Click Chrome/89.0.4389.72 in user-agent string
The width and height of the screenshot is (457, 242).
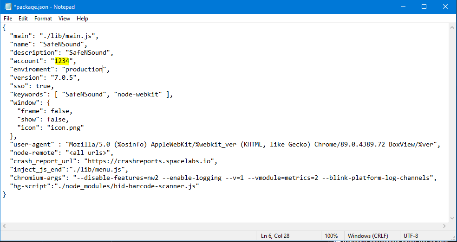point(350,145)
